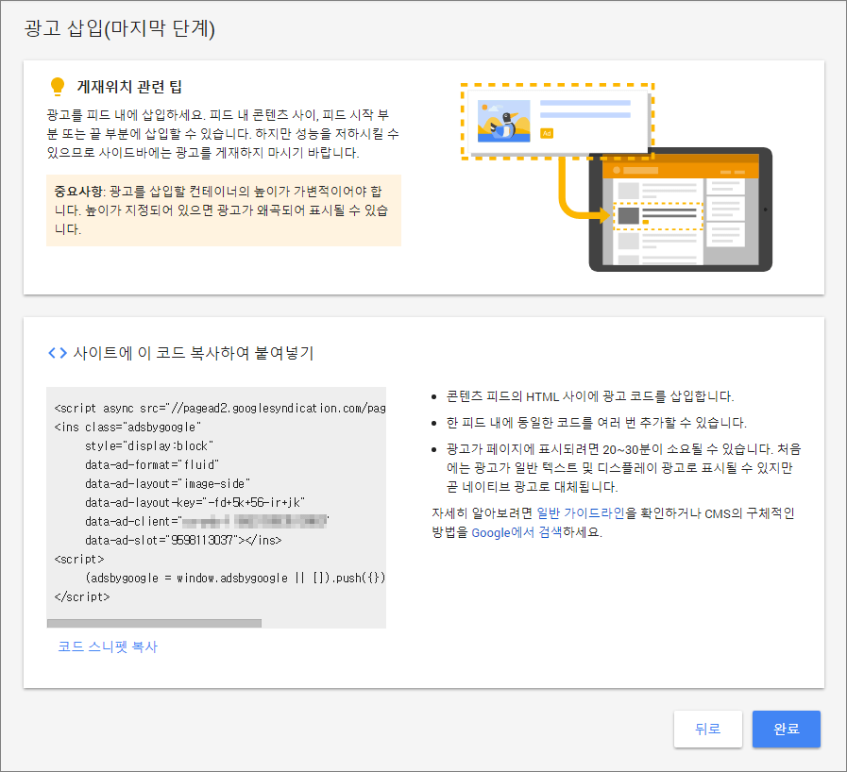The image size is (847, 772).
Task: Click the data-ad-layout="image-side" line
Action: 167,483
